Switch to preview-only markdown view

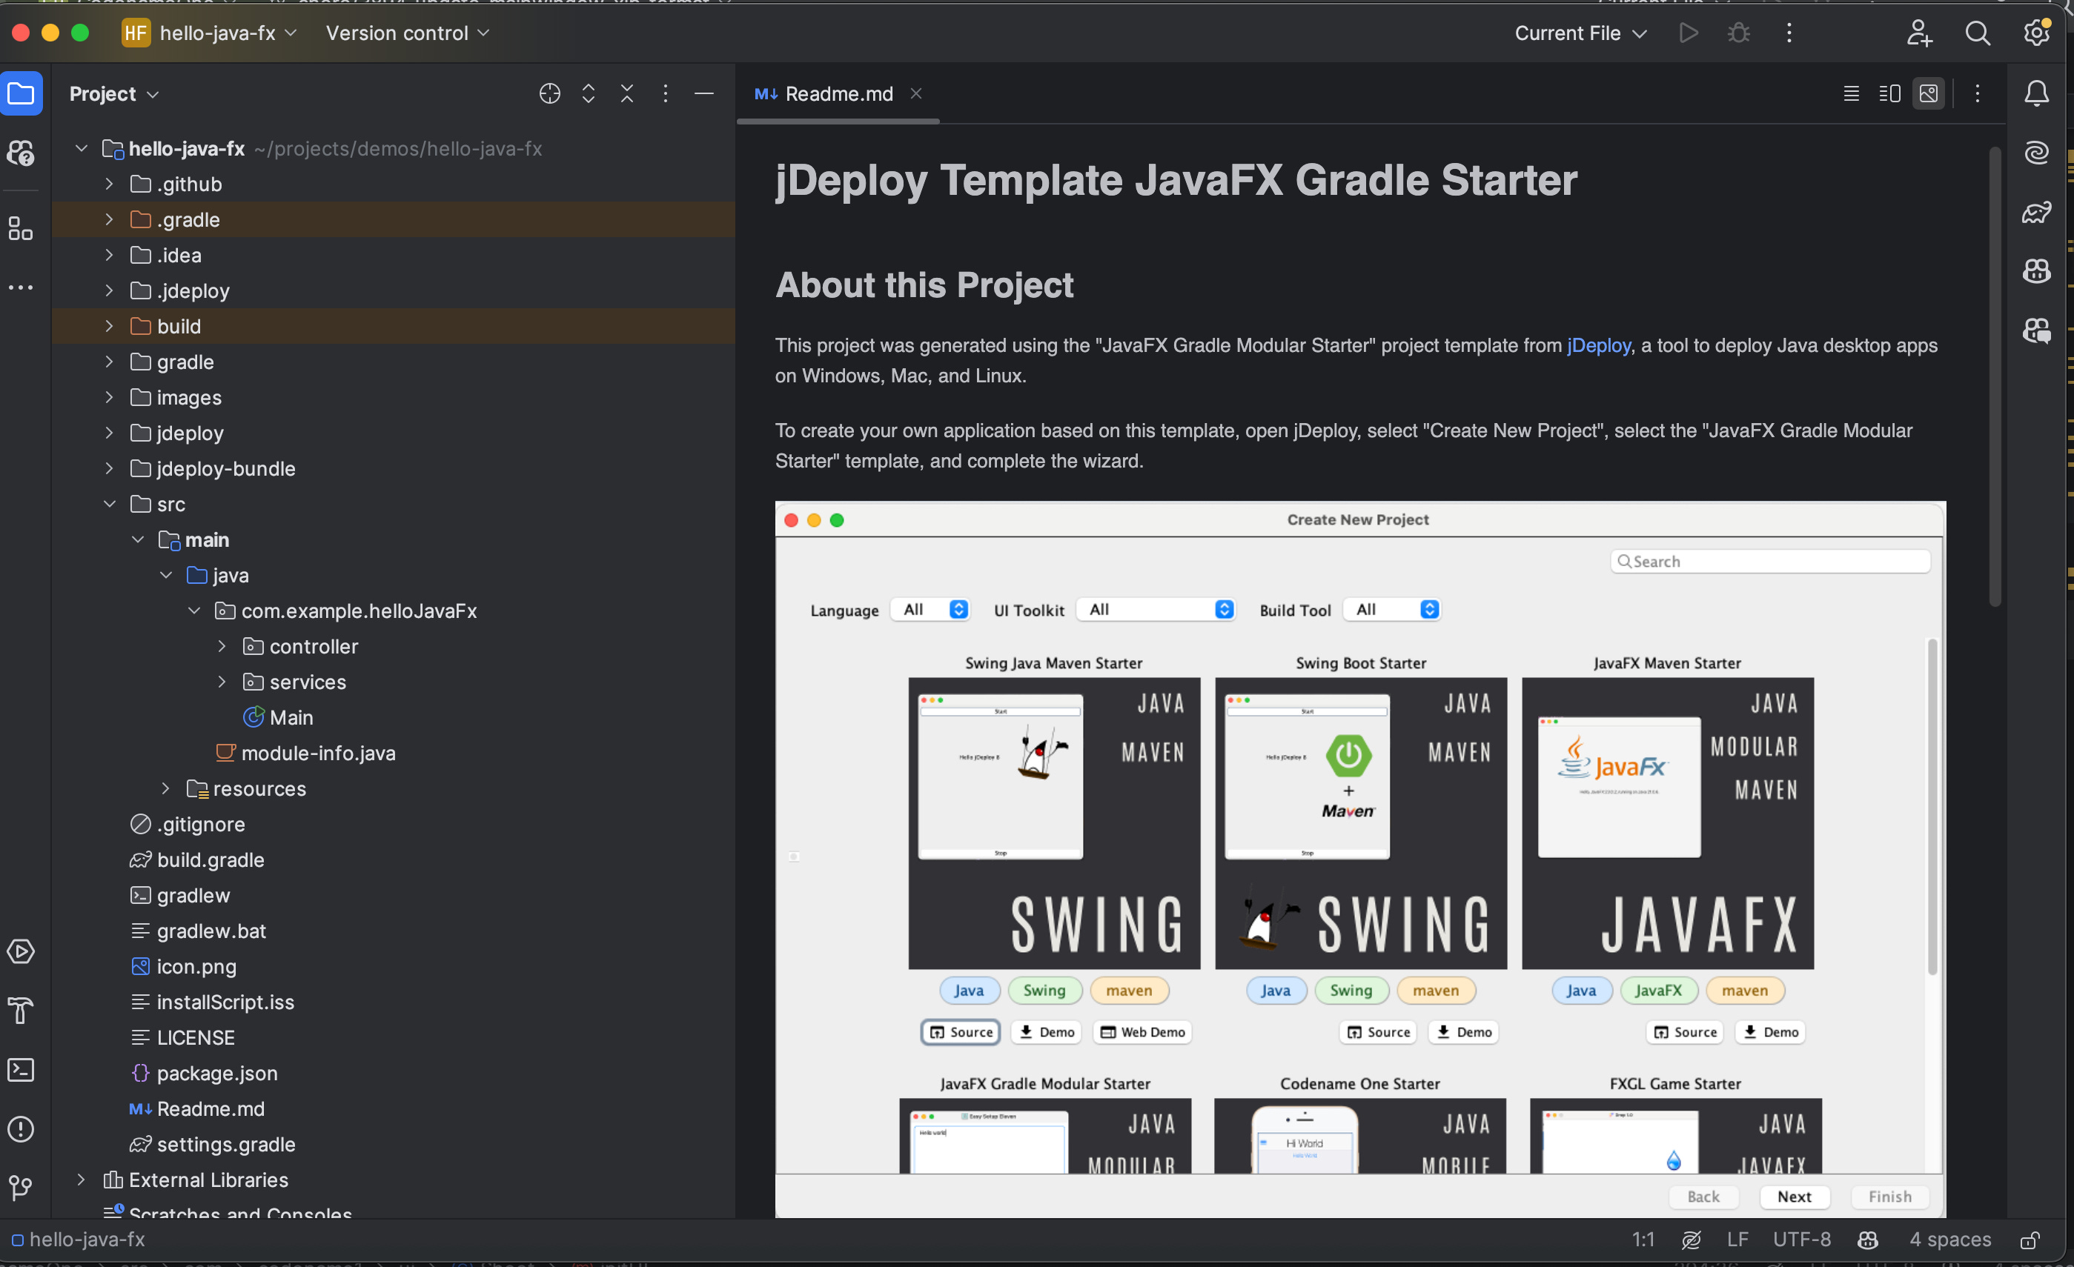pos(1929,93)
